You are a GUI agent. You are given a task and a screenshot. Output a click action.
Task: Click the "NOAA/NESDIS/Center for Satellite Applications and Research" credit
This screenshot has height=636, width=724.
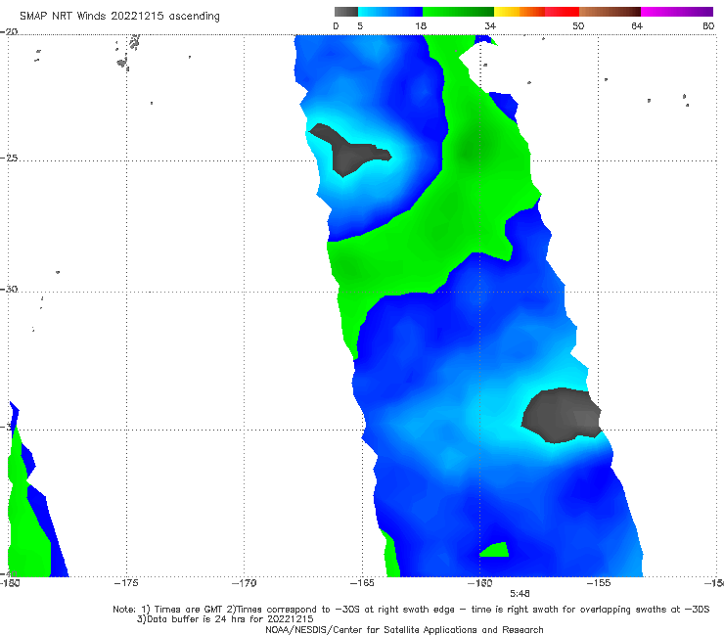tap(404, 629)
